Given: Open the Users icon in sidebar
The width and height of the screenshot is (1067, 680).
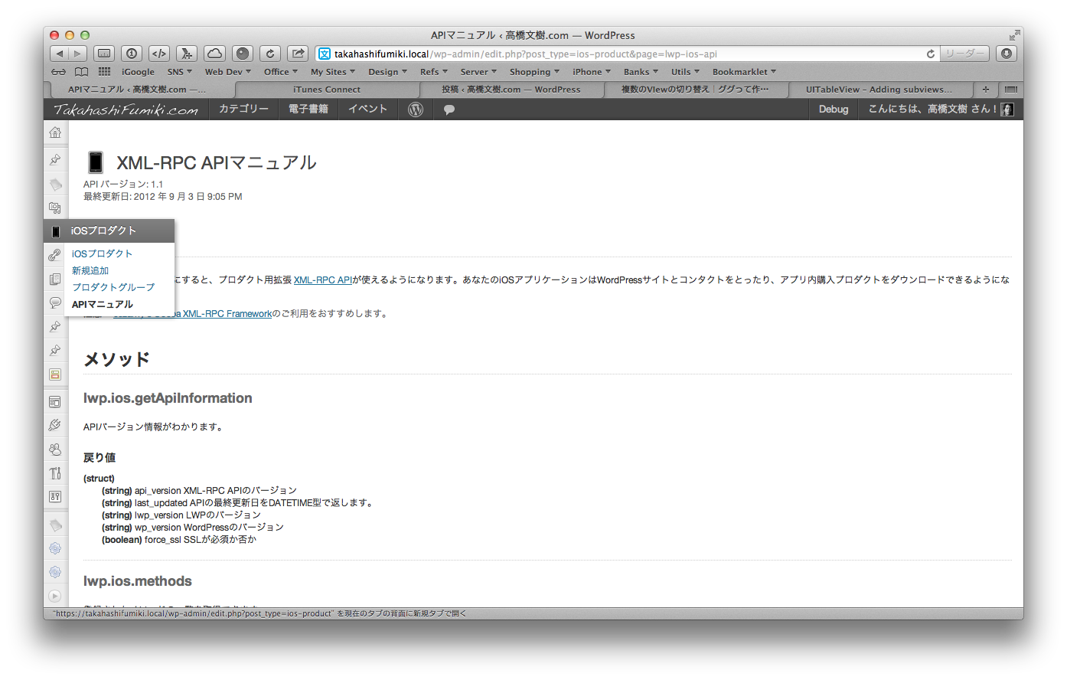Looking at the screenshot, I should [x=55, y=450].
